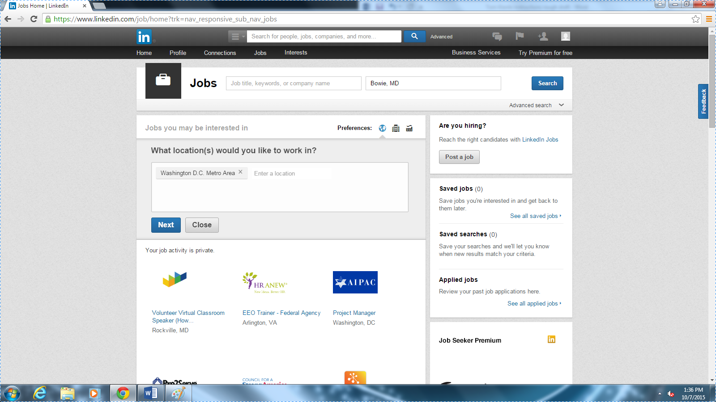Click the browser forward arrow

coord(21,19)
